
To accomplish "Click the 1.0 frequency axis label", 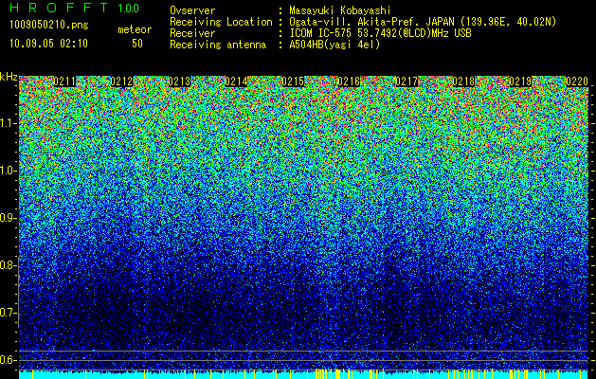I will pyautogui.click(x=8, y=171).
